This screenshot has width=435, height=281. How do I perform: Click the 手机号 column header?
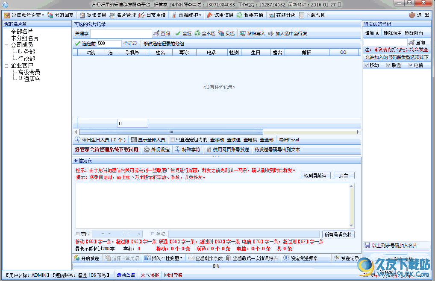[132, 53]
